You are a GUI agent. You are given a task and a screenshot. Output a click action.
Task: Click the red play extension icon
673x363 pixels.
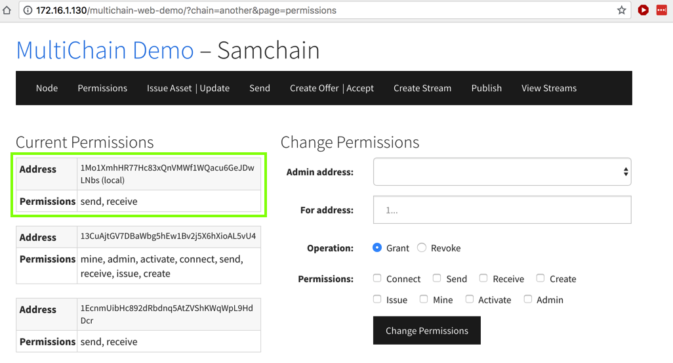tap(643, 11)
